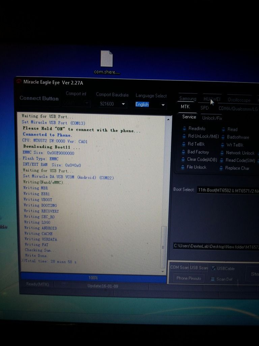Click the Phone Pinouts button
This screenshot has width=259, height=346.
point(189,278)
